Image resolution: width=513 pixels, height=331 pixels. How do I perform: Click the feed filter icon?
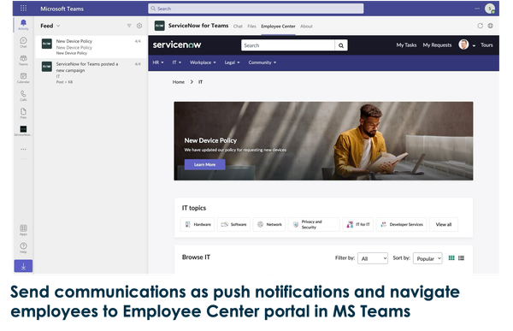(129, 26)
